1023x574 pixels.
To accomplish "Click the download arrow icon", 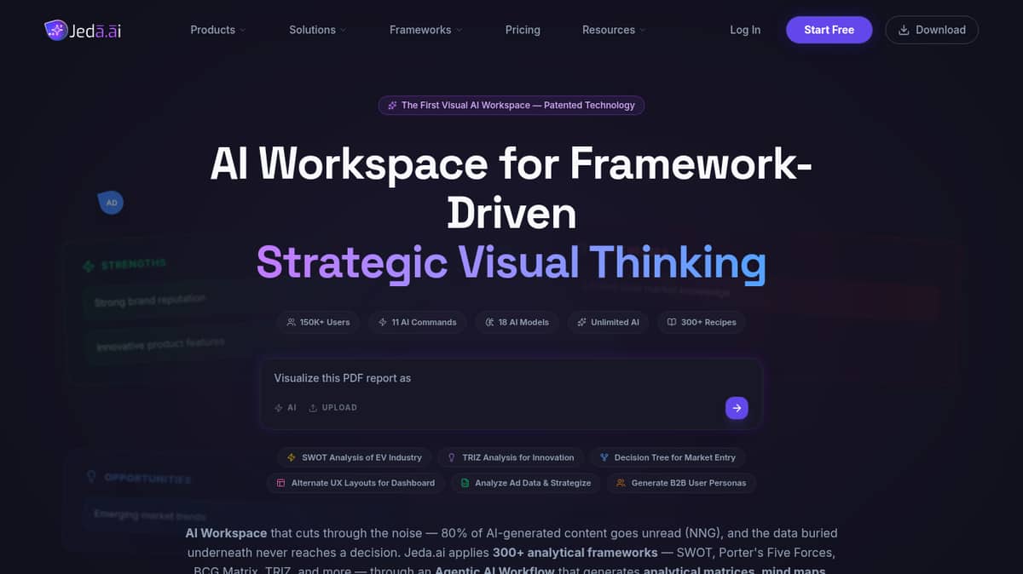I will pyautogui.click(x=904, y=30).
